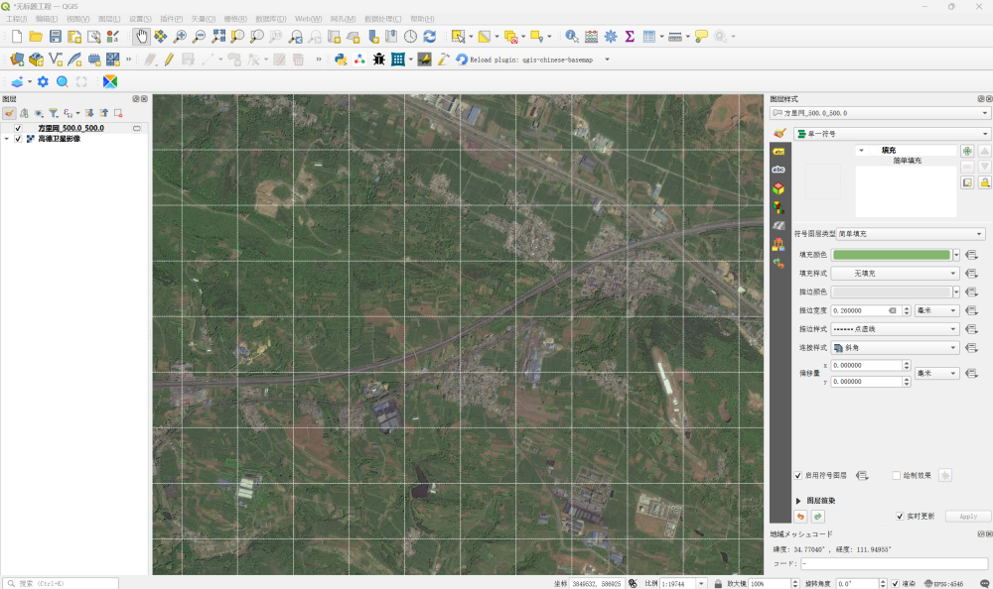Click the コード input field
Viewport: 993px width, 589px height.
895,563
